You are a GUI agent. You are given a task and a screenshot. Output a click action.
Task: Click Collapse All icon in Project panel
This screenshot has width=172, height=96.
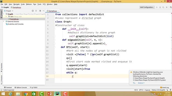[36, 11]
